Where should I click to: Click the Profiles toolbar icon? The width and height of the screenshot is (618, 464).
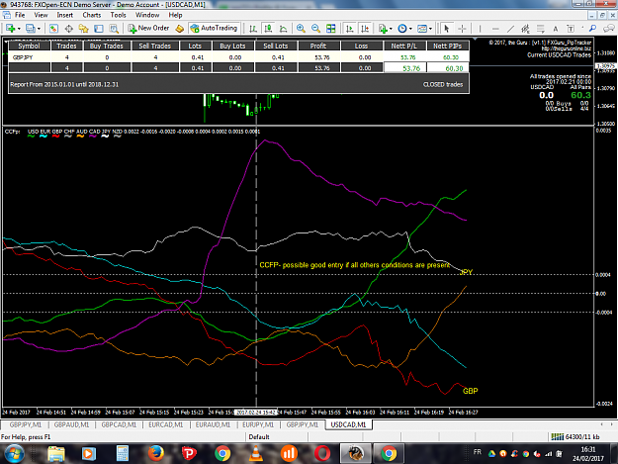coord(31,29)
